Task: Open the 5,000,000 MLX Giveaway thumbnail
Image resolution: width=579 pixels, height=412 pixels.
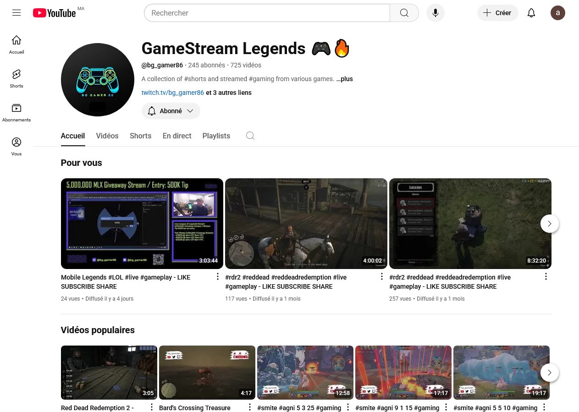Action: (142, 224)
